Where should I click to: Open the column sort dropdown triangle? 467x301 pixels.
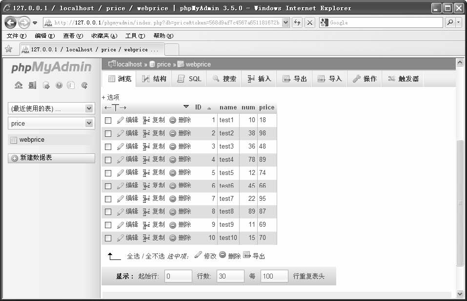[186, 107]
